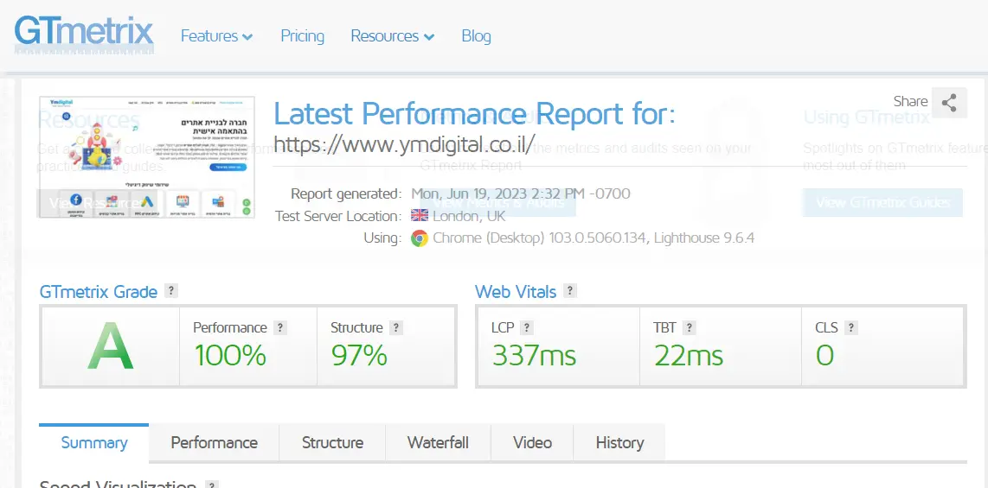The height and width of the screenshot is (488, 988).
Task: Expand the Resources dropdown menu
Action: 392,36
